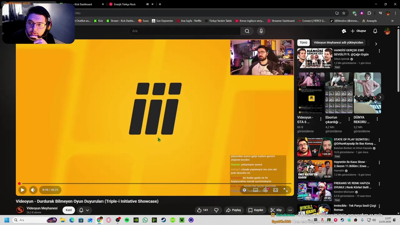Open Windows Start menu

(7, 220)
